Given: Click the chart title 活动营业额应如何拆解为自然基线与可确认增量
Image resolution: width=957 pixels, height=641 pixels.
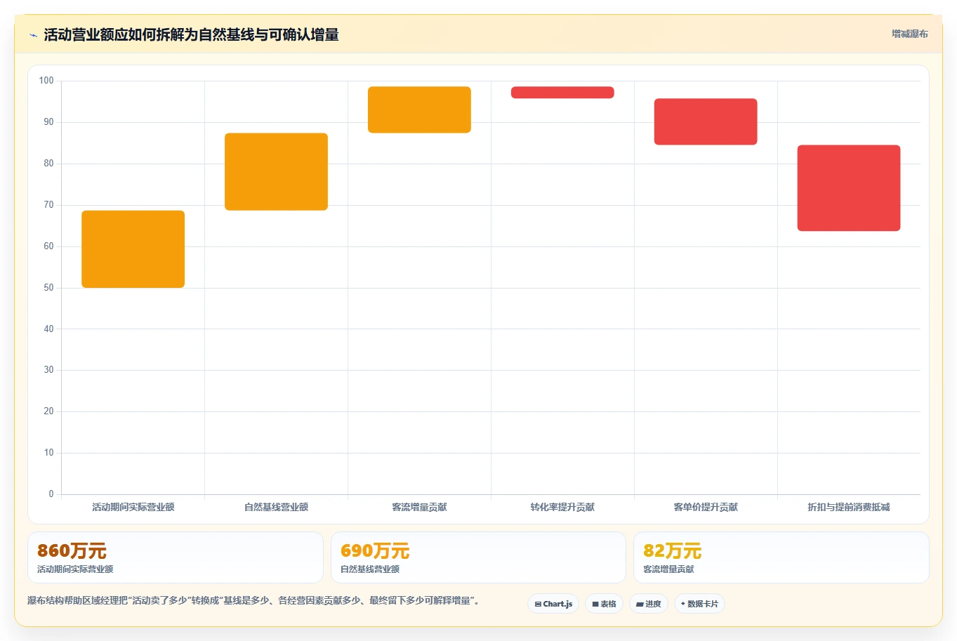Looking at the screenshot, I should (x=191, y=34).
